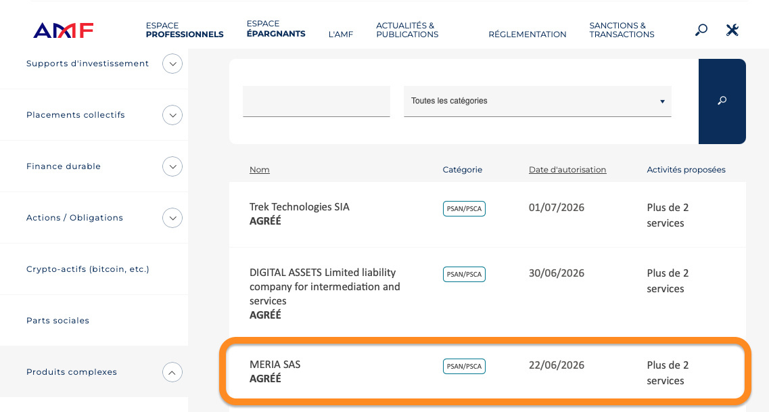Viewport: 769px width, 412px height.
Task: Sort table by Nom column
Action: (x=260, y=170)
